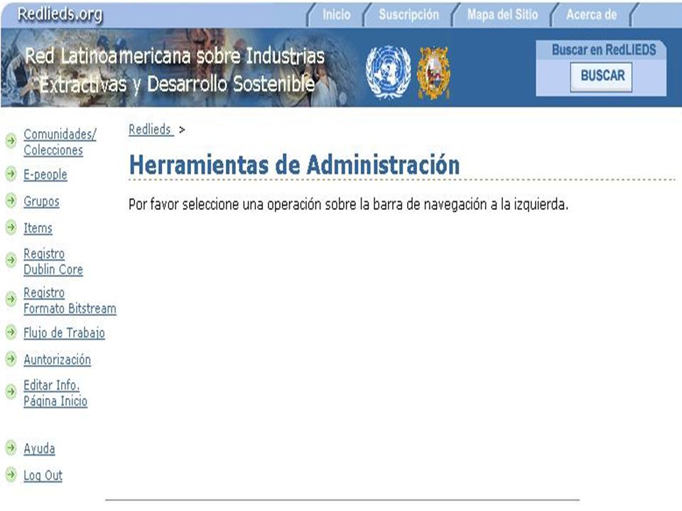This screenshot has width=682, height=511.
Task: Click the Redlieds breadcrumb link
Action: (151, 129)
